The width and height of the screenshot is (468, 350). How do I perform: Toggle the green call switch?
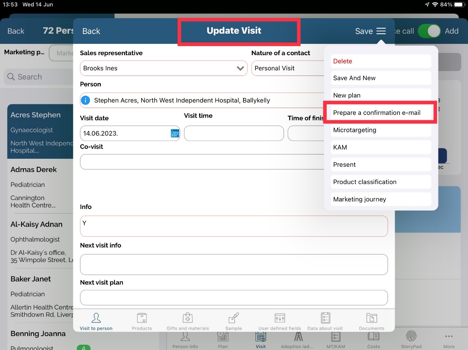pyautogui.click(x=429, y=31)
